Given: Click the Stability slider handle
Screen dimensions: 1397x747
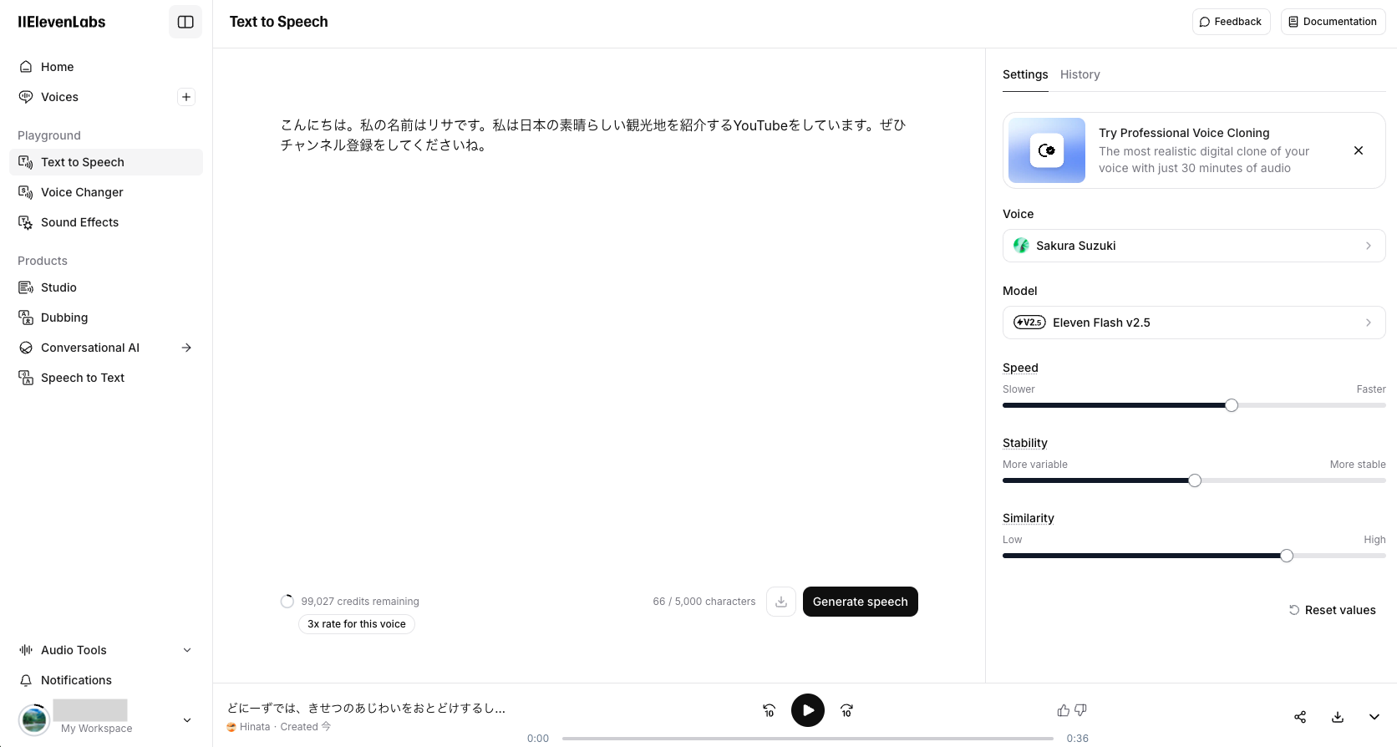Looking at the screenshot, I should (x=1195, y=480).
